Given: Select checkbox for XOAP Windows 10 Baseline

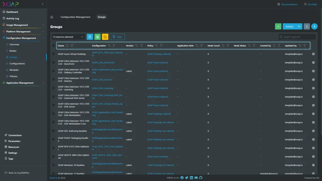Looking at the screenshot, I should point(53,165).
